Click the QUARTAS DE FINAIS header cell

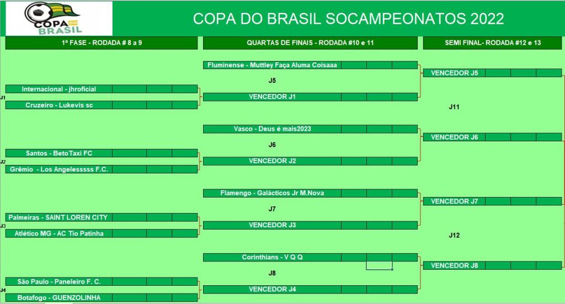[310, 43]
